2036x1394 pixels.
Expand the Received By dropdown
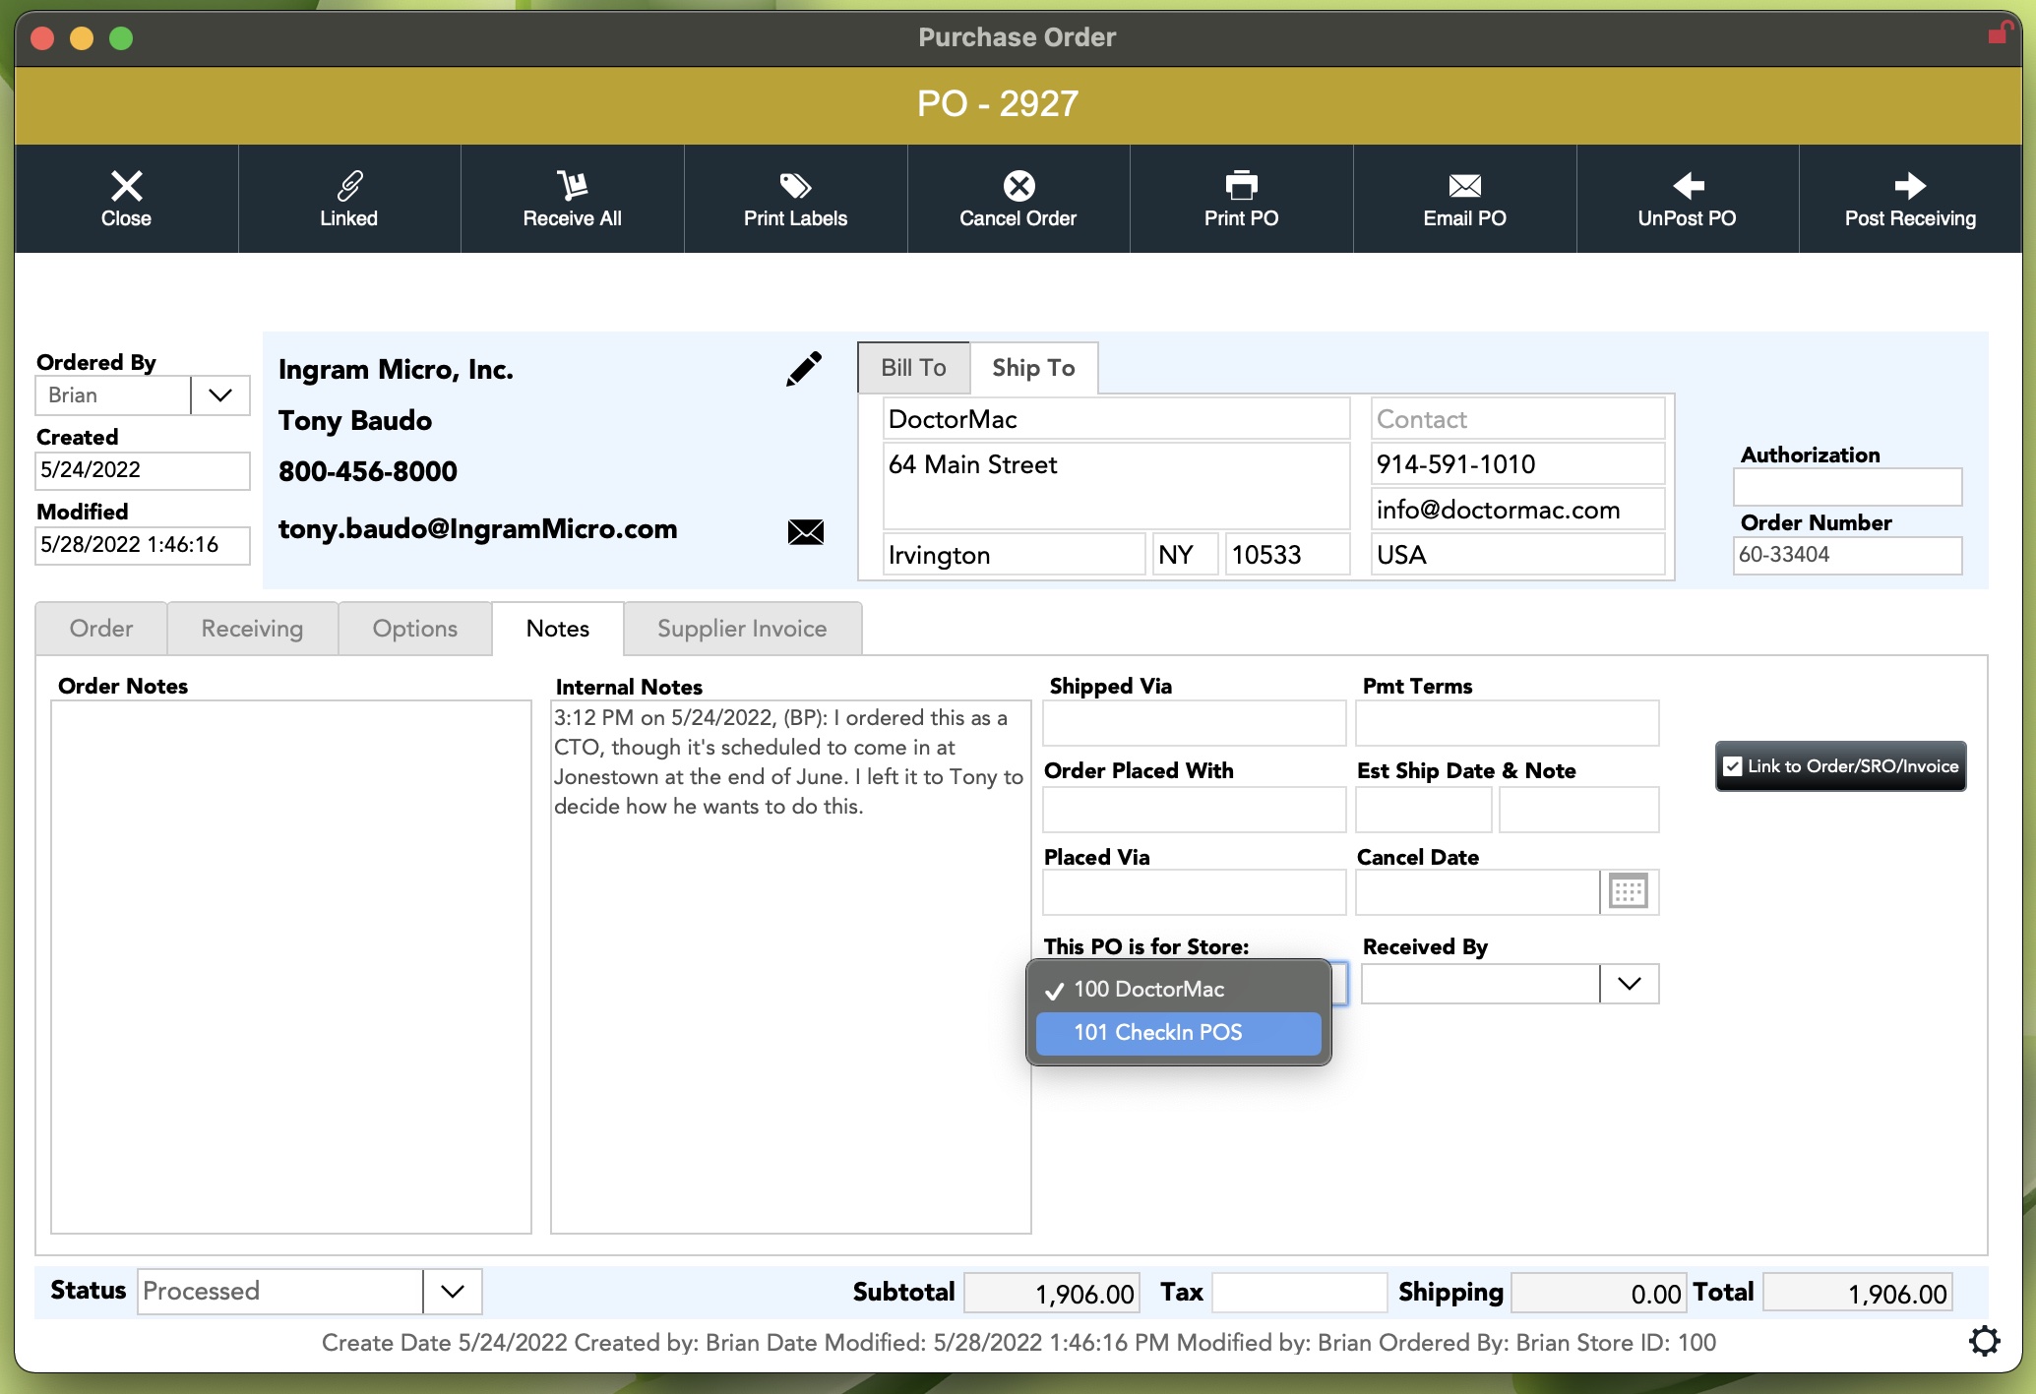tap(1630, 984)
